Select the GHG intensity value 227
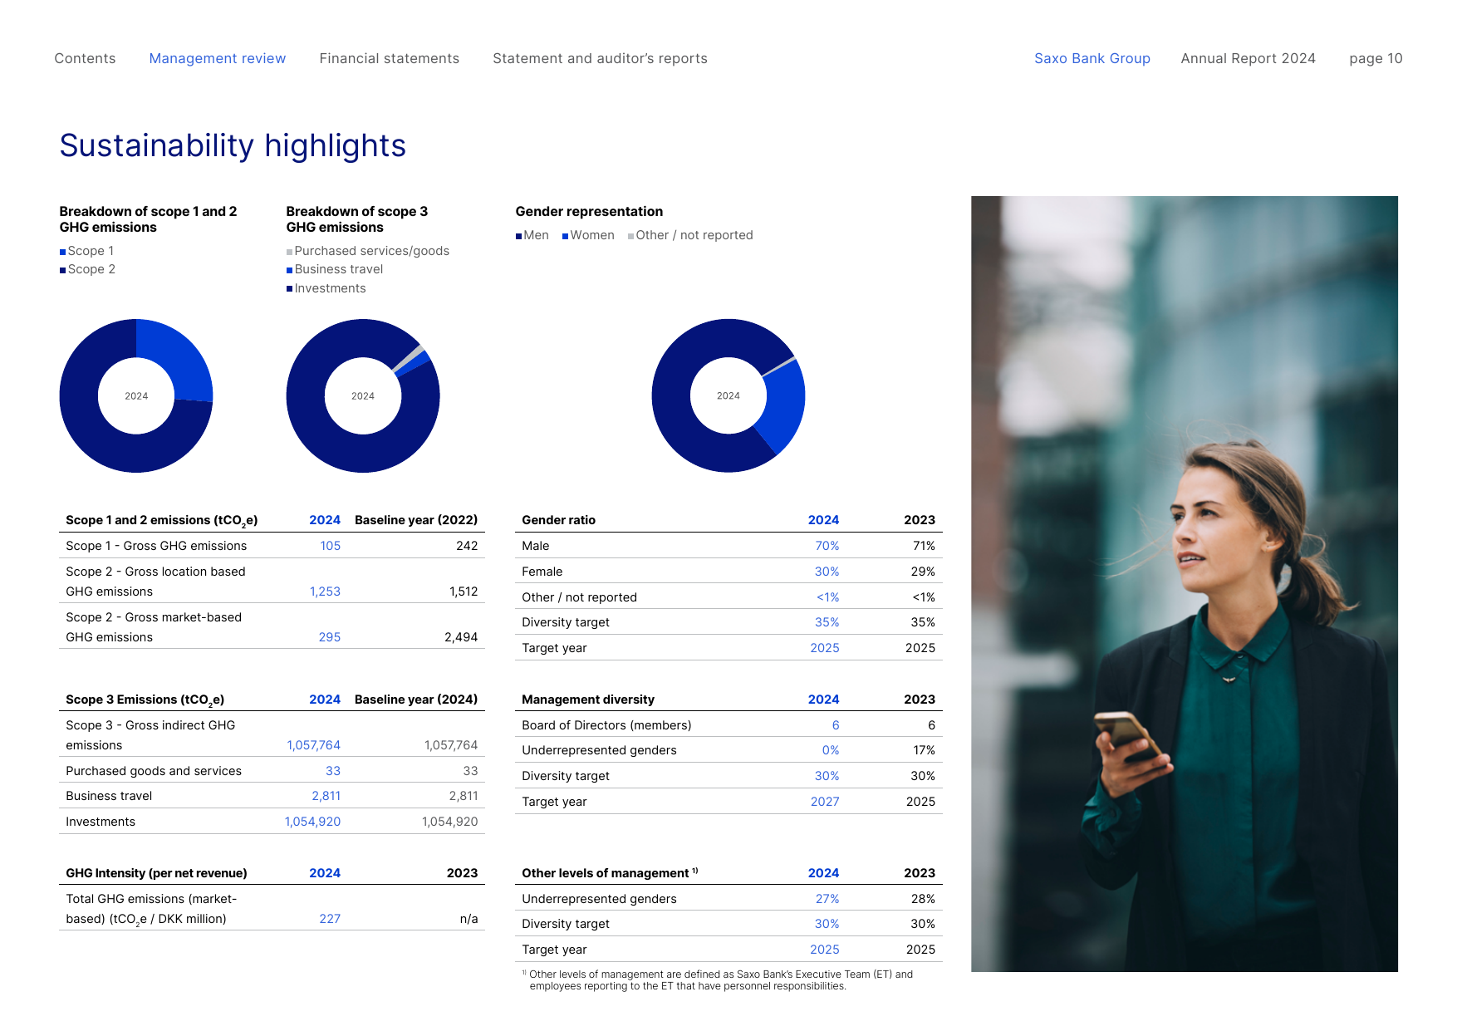1457x1031 pixels. tap(330, 919)
